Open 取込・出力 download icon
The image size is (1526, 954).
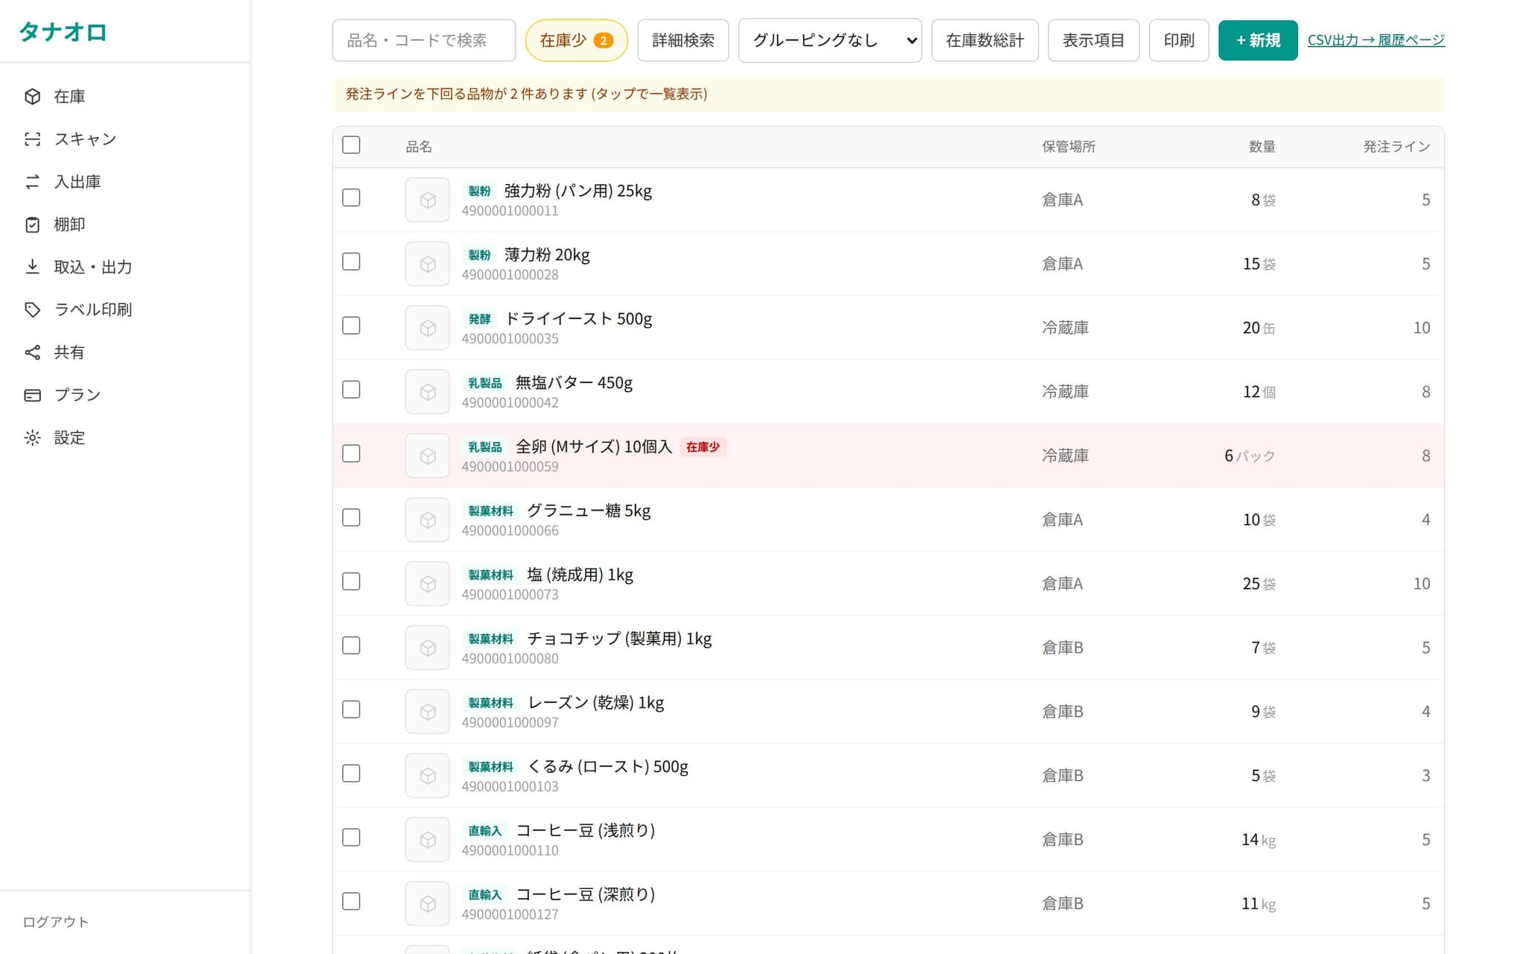click(32, 267)
